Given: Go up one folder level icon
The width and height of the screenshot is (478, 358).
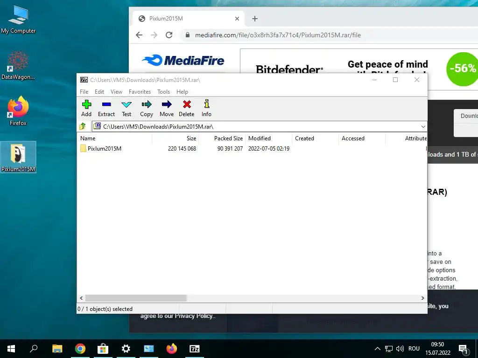Looking at the screenshot, I should pyautogui.click(x=83, y=126).
